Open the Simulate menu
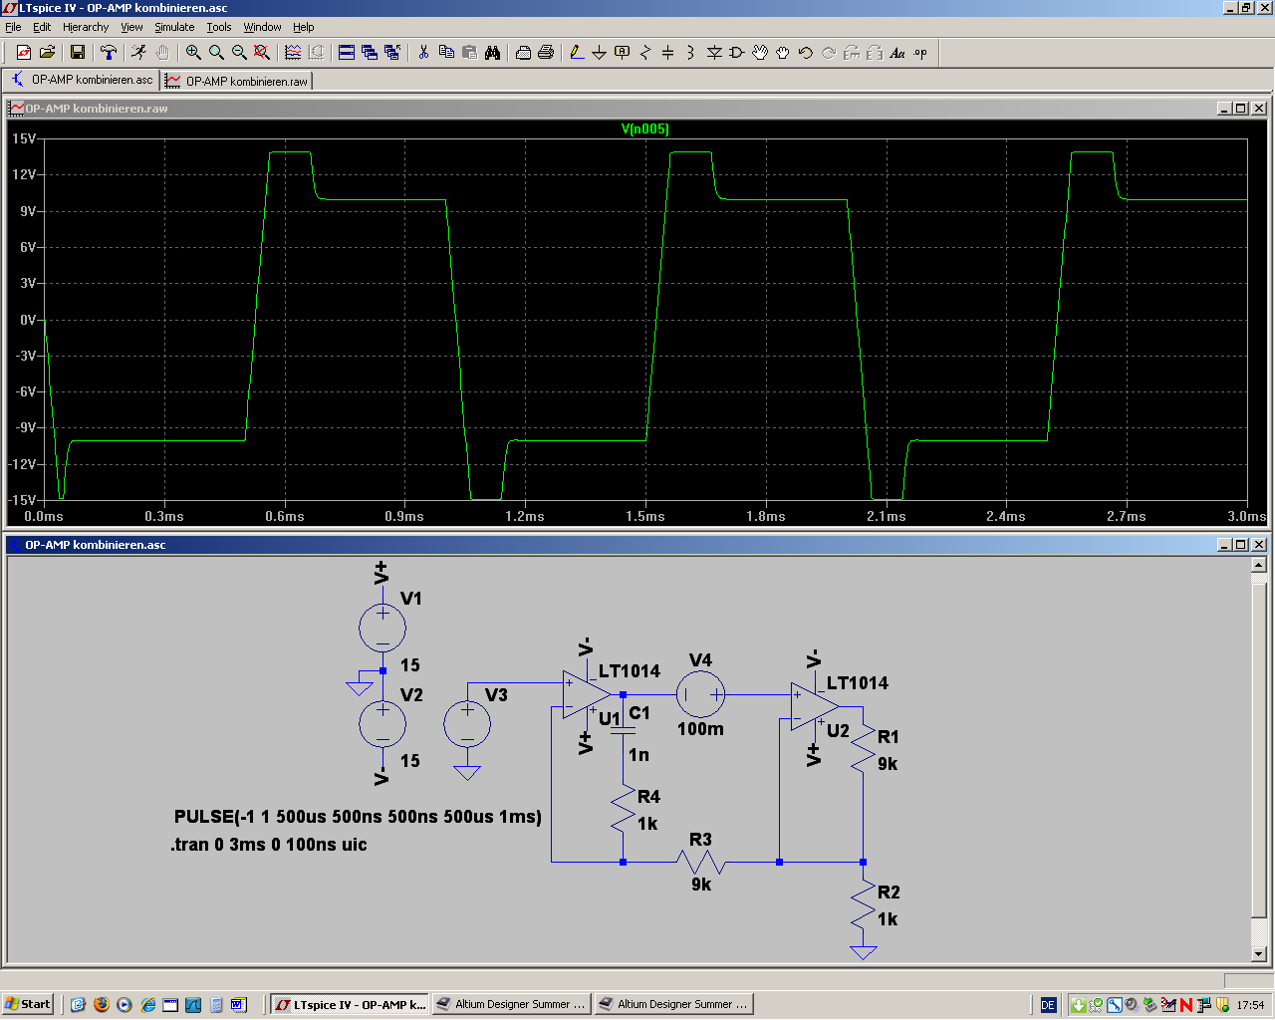 click(x=174, y=27)
